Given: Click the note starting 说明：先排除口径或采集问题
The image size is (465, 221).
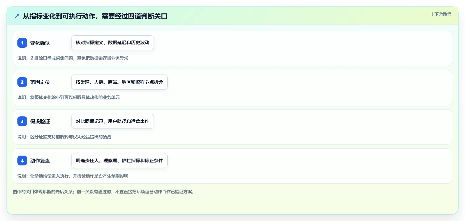Looking at the screenshot, I should 73,58.
